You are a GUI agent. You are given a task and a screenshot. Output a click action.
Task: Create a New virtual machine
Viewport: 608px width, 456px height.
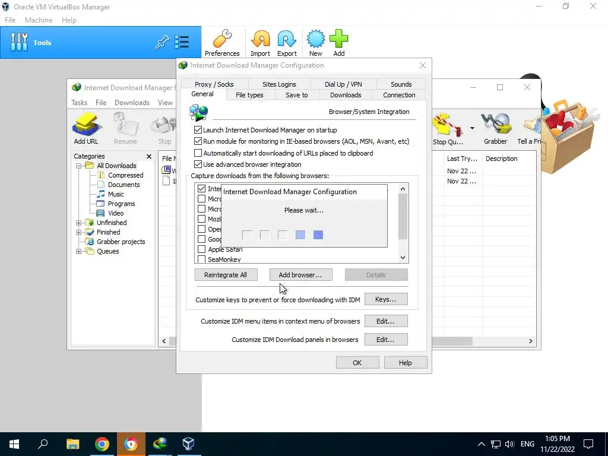[x=316, y=43]
